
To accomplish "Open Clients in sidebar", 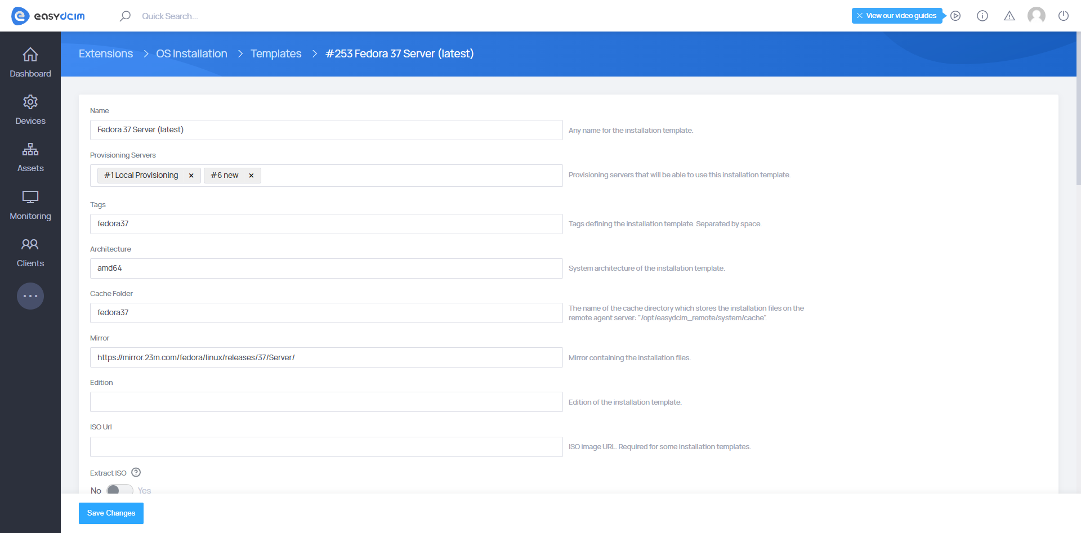I will tap(30, 252).
